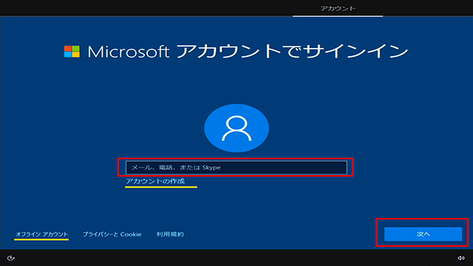Focus the email, phone, or Skype field
Viewport: 473px width, 266px height.
(x=236, y=168)
